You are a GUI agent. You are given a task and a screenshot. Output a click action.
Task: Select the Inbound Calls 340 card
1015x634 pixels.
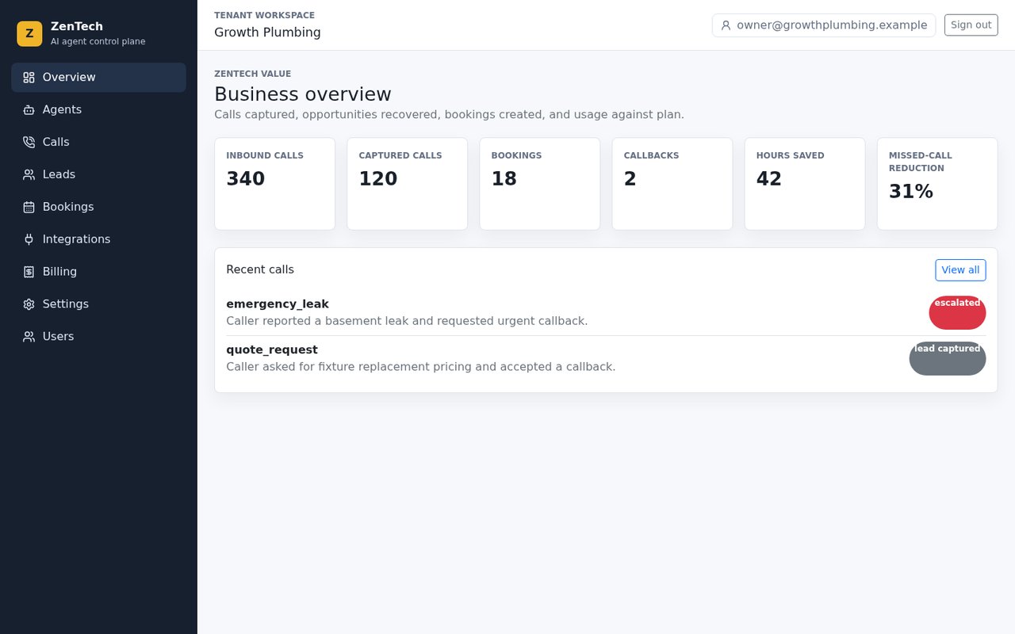pos(274,184)
